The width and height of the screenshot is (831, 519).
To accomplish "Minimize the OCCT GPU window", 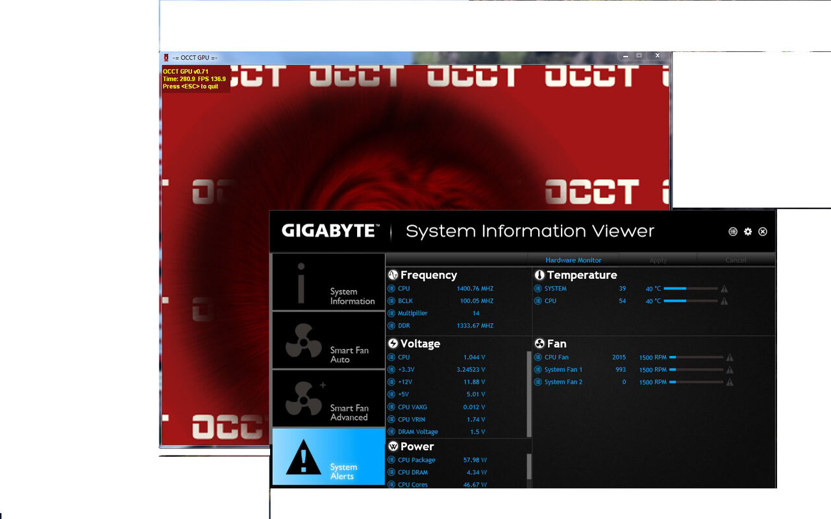I will [x=625, y=56].
